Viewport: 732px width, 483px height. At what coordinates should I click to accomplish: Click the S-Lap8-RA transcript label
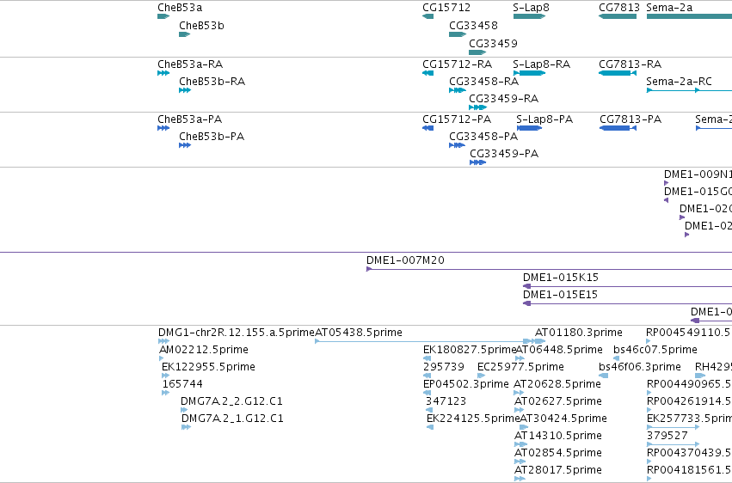click(541, 64)
